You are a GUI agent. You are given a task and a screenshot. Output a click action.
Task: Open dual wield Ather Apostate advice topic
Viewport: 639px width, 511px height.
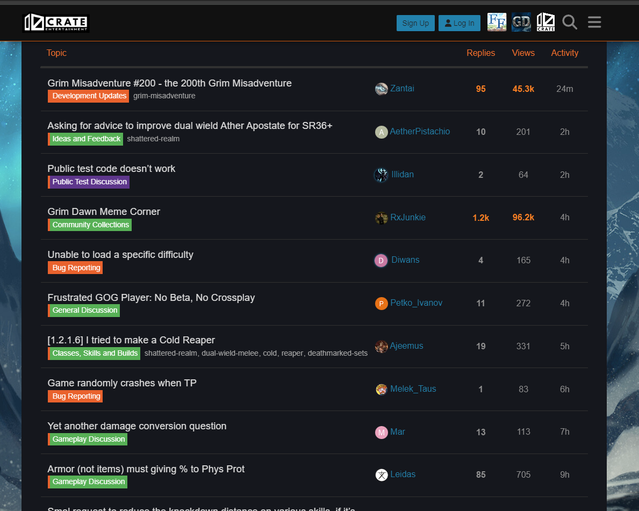click(190, 126)
